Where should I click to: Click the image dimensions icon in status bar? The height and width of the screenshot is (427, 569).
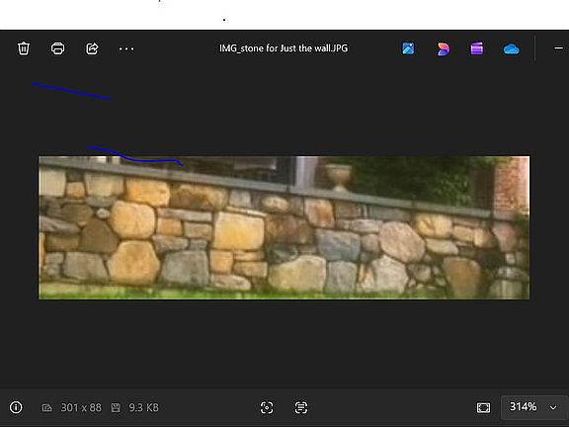pyautogui.click(x=46, y=408)
